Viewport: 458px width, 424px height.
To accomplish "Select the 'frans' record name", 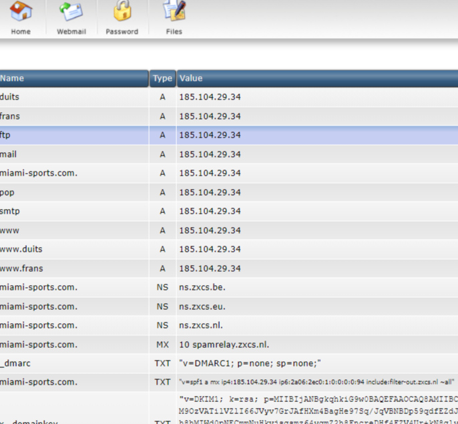I will click(x=10, y=116).
